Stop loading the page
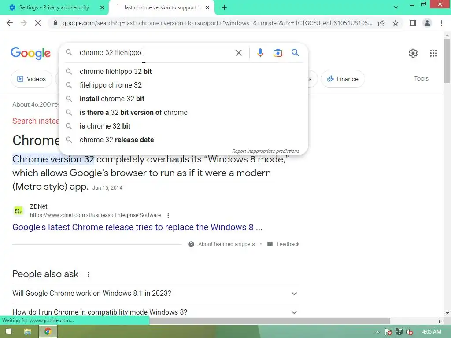451x338 pixels. tap(38, 23)
